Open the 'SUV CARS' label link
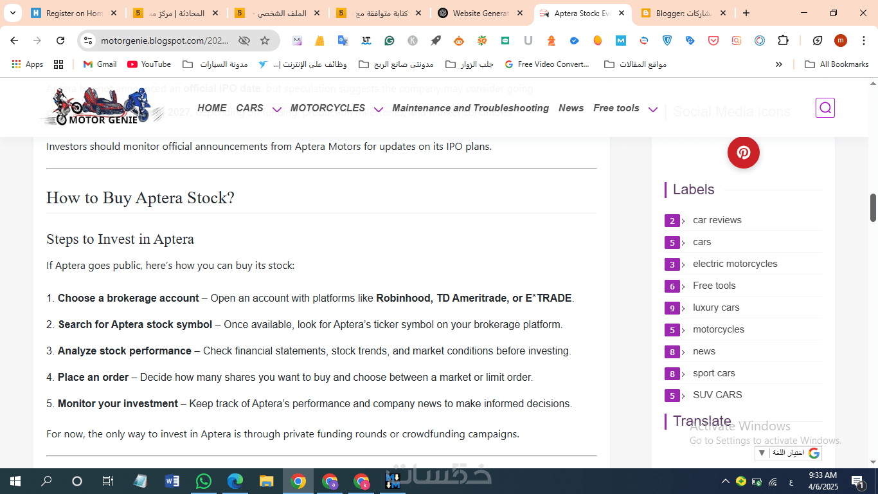 (x=717, y=395)
